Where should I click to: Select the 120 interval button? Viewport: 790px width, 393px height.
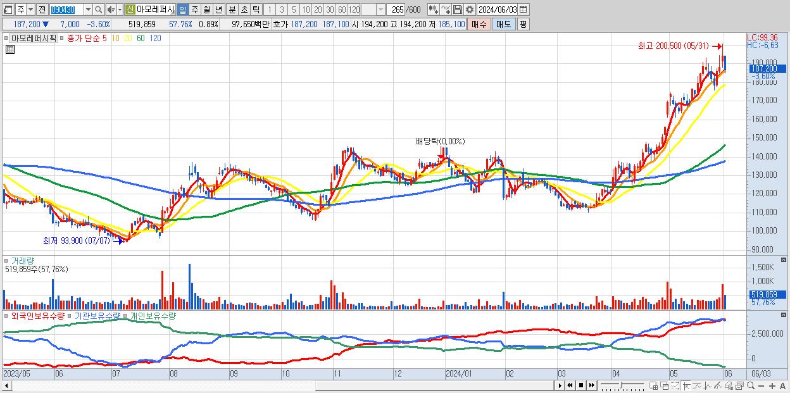click(x=354, y=9)
